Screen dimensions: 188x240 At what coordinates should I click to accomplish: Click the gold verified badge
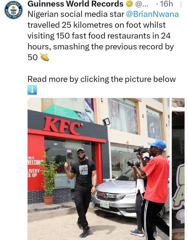point(129,4)
